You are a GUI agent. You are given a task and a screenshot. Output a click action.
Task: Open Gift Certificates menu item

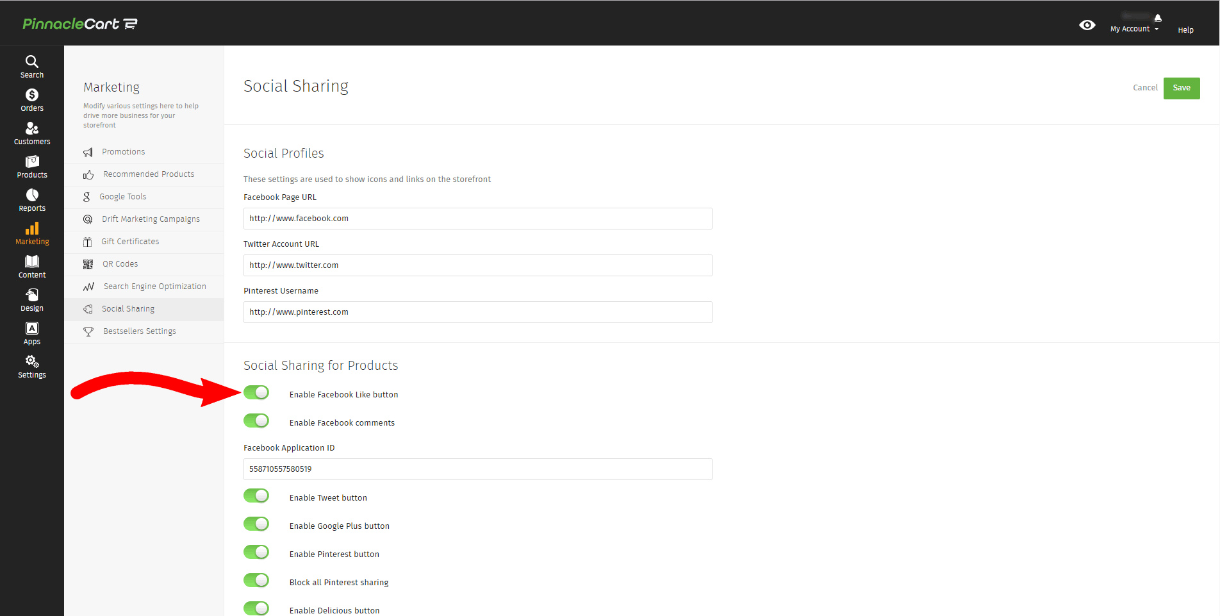click(x=144, y=242)
